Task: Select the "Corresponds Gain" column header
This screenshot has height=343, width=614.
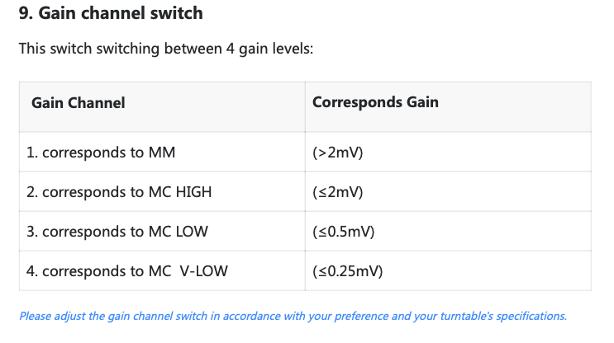Action: tap(375, 103)
